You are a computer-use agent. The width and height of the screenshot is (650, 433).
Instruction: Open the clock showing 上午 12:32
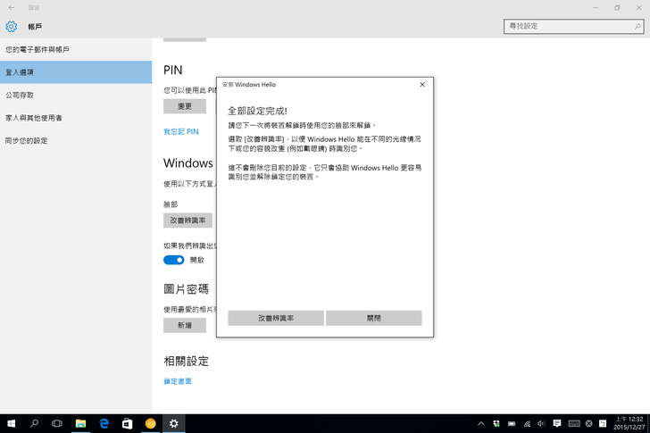point(629,423)
